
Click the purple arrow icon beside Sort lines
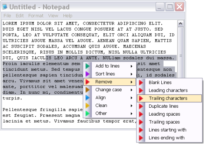pyautogui.click(x=88, y=74)
